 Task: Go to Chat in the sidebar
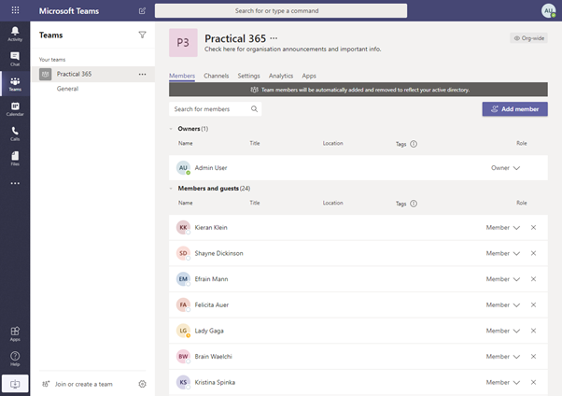click(x=15, y=59)
